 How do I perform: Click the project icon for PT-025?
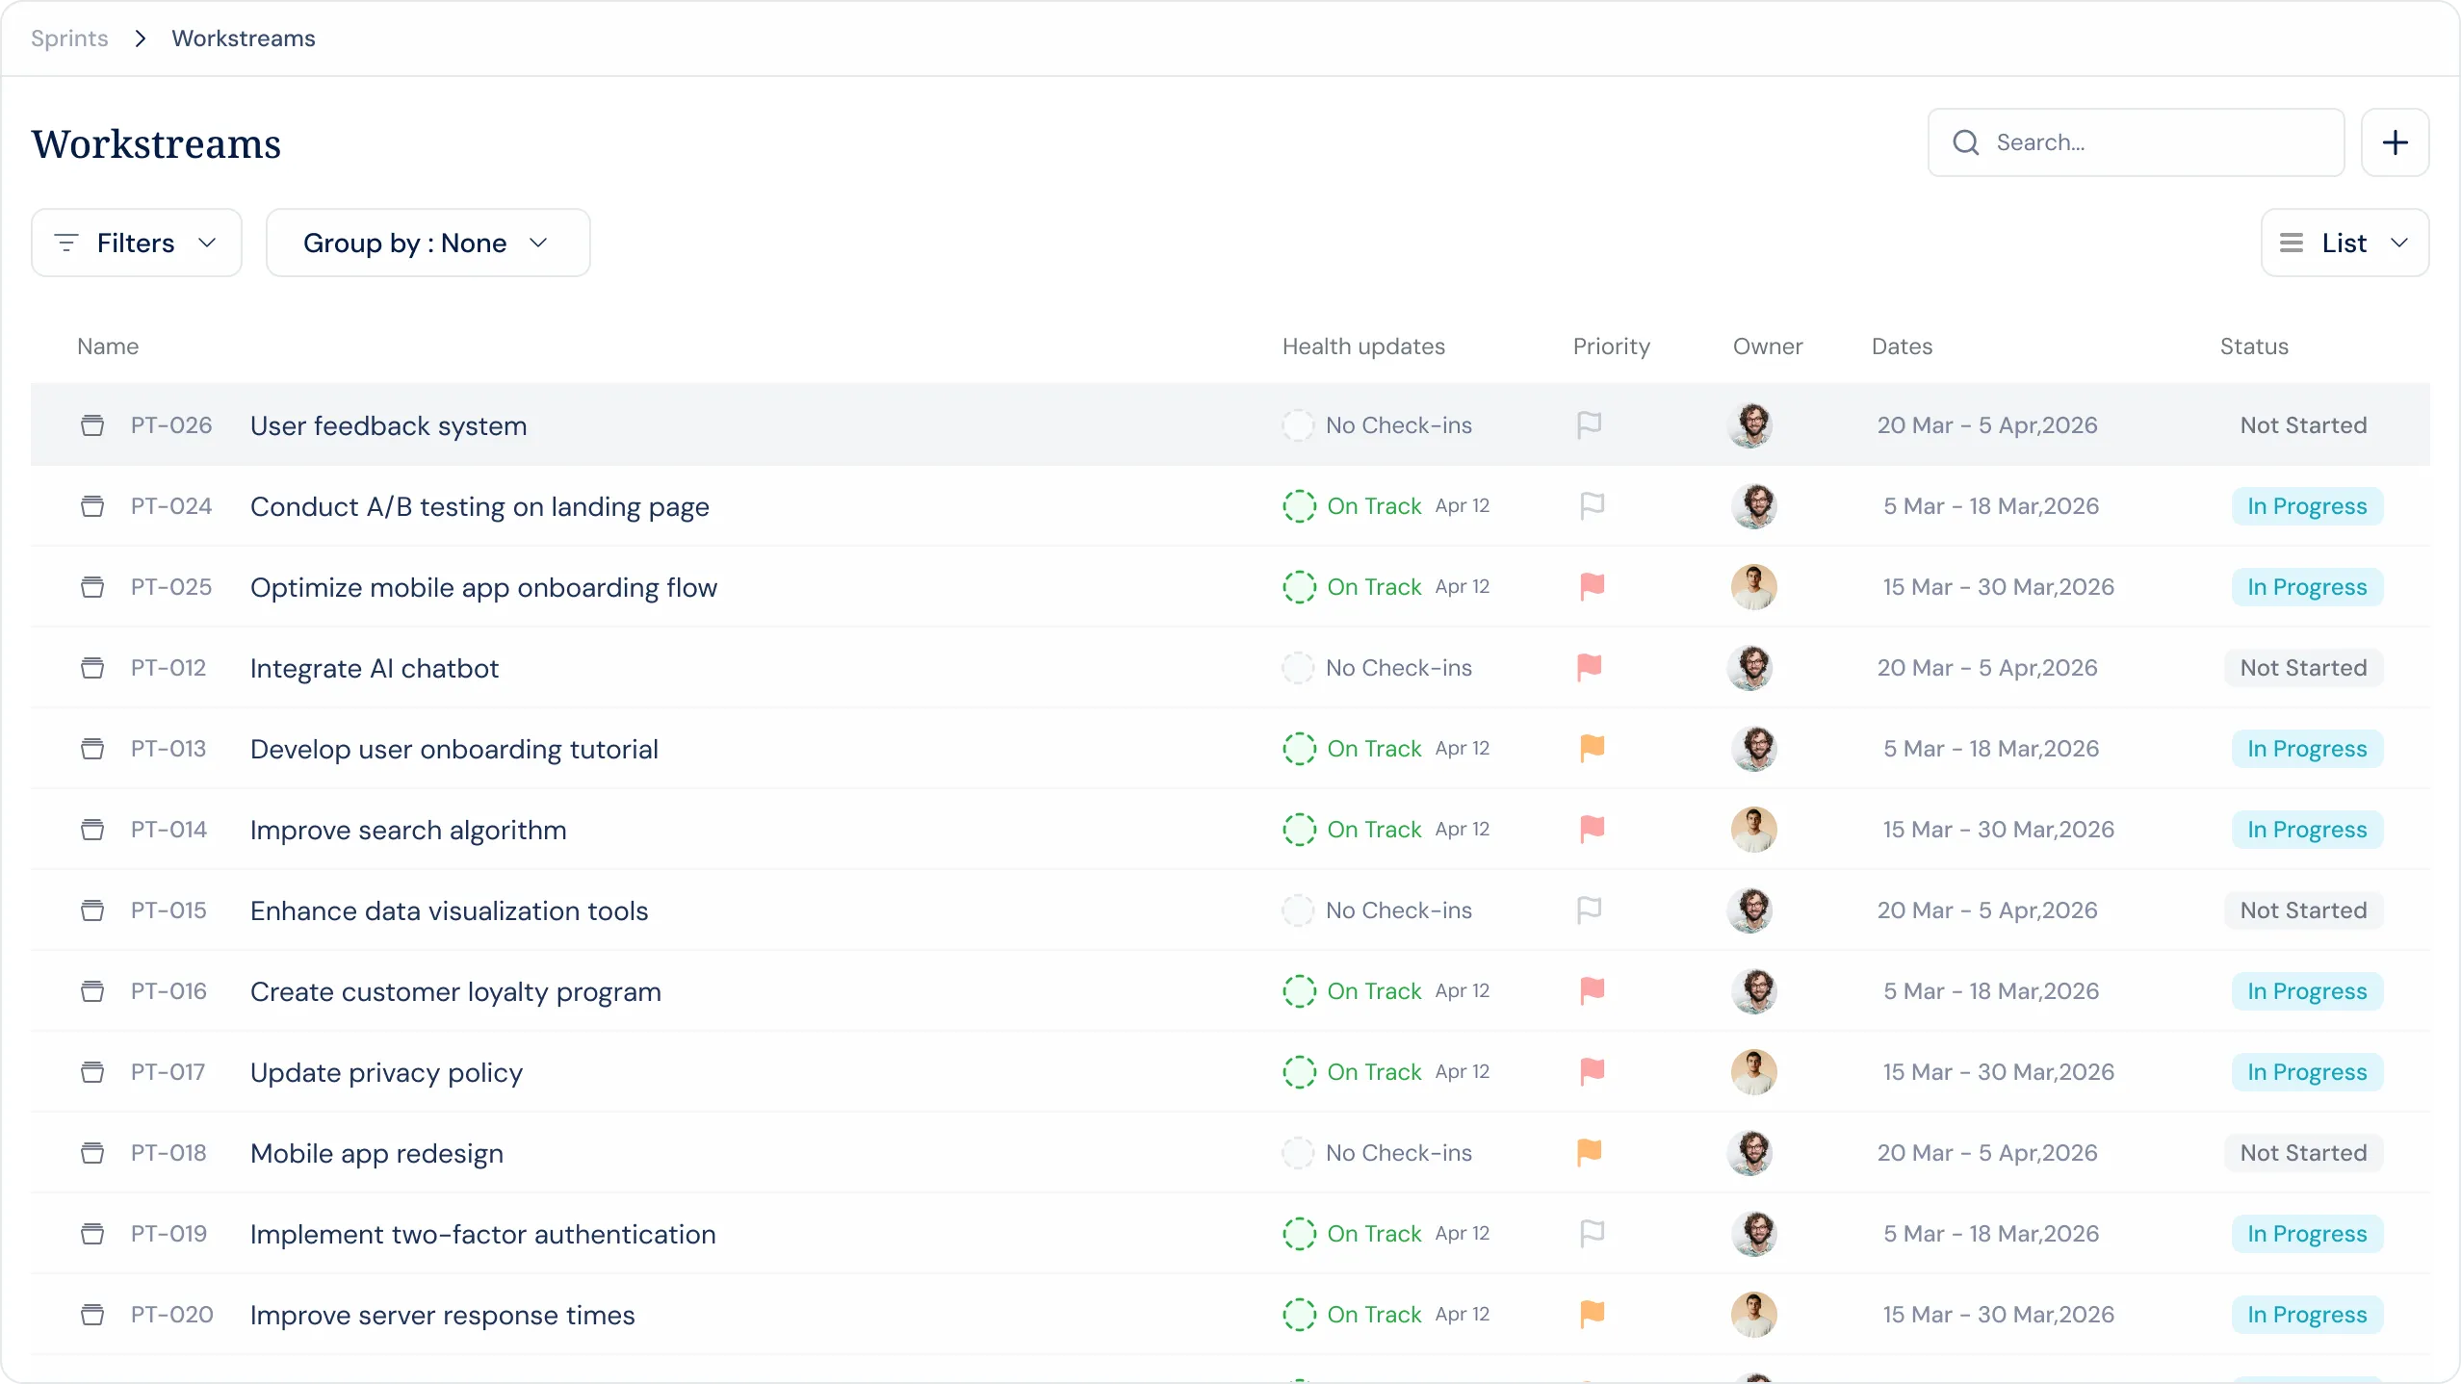tap(92, 587)
